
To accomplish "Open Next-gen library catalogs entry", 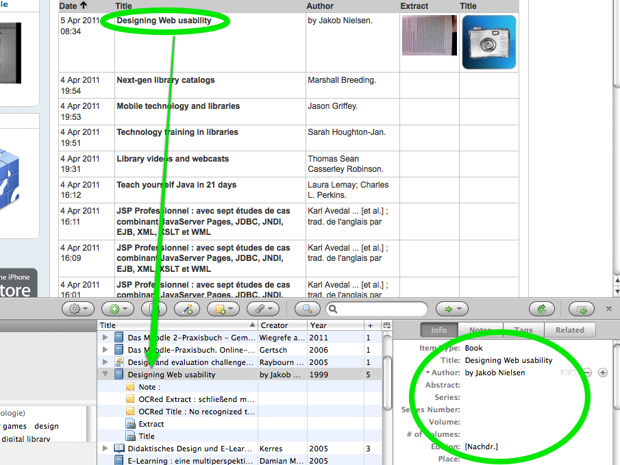I will click(x=165, y=80).
